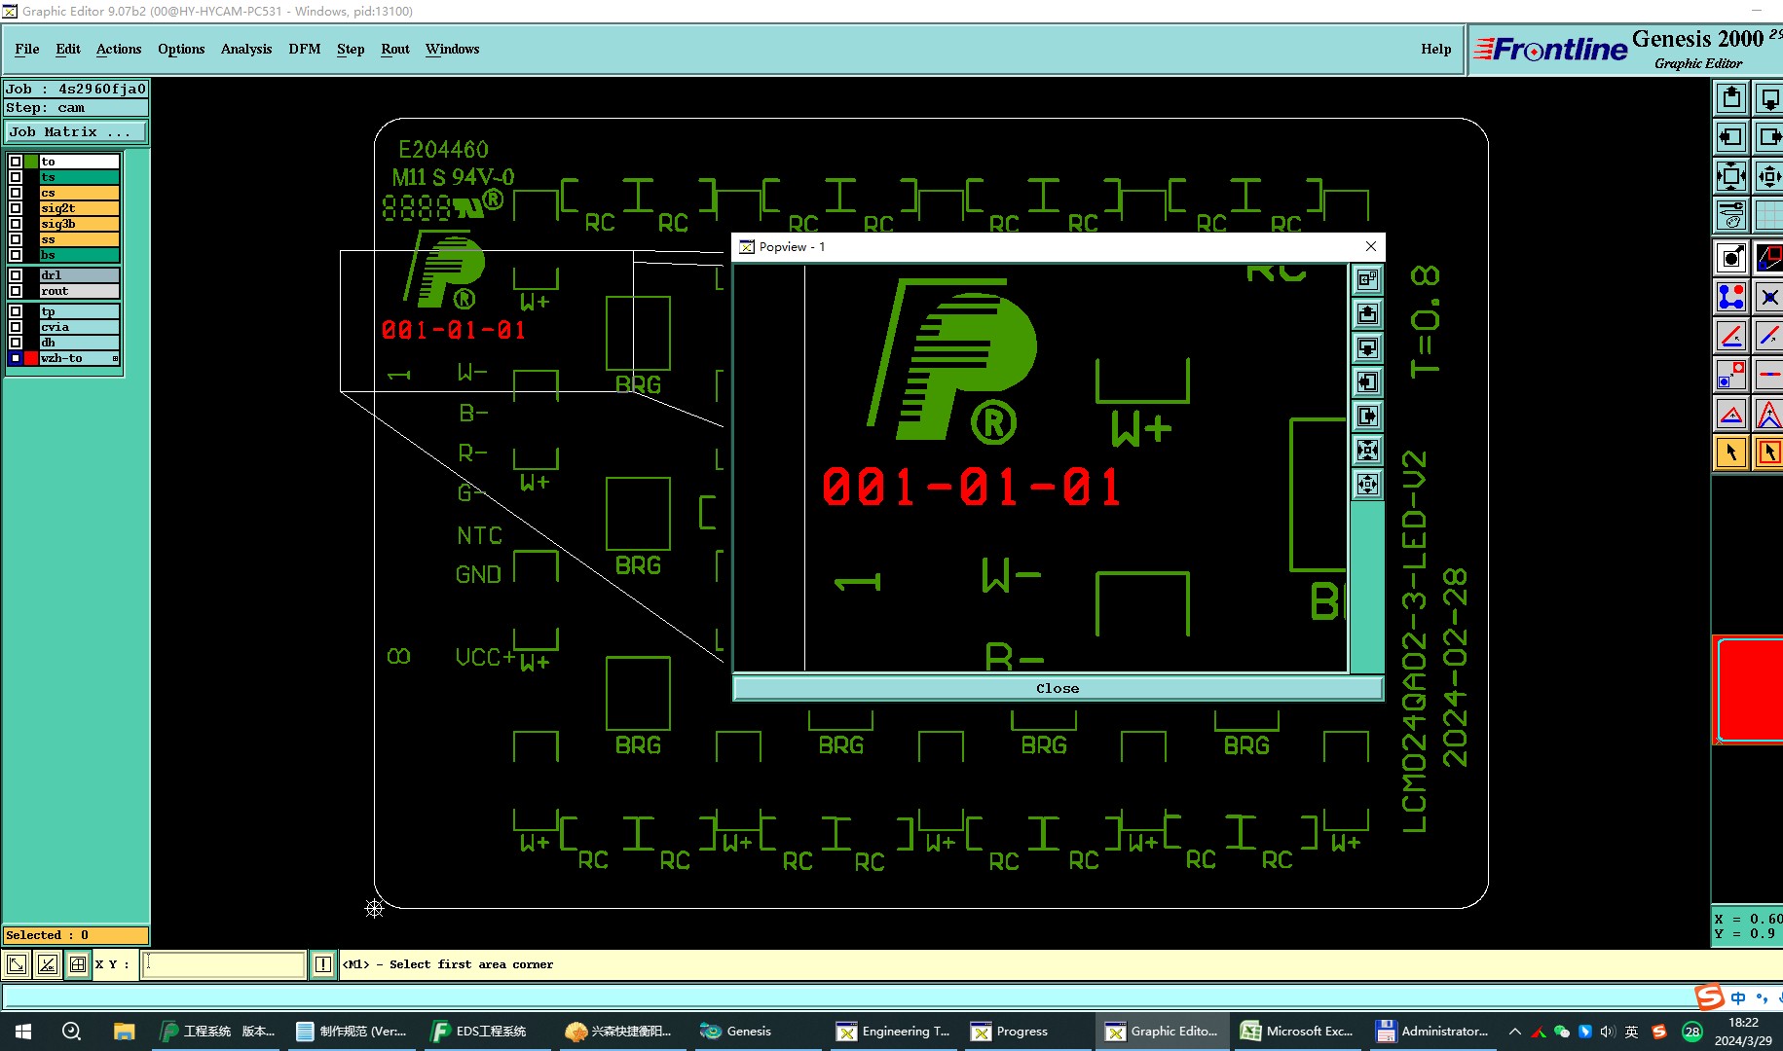Select the cvia layer row

79,327
